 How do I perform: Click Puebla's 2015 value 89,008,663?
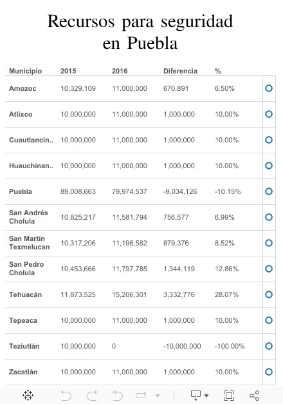pyautogui.click(x=78, y=191)
